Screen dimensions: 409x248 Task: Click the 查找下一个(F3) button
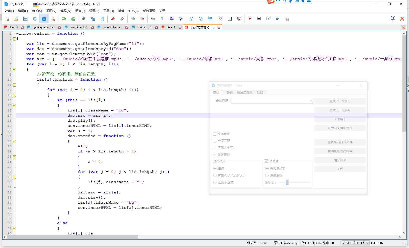coord(340,101)
